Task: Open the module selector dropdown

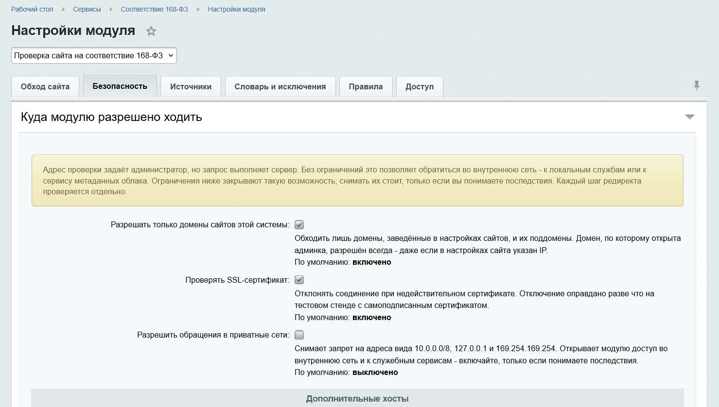Action: click(94, 55)
